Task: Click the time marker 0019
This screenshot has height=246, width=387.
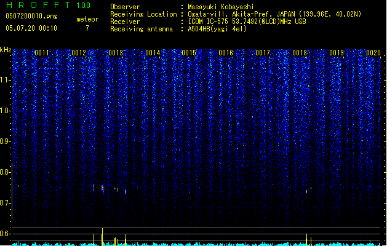Action: click(337, 53)
